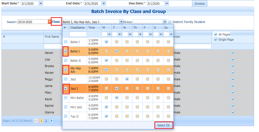Click Monday indicator for Jazz I row
This screenshot has height=132, width=259.
tap(106, 89)
